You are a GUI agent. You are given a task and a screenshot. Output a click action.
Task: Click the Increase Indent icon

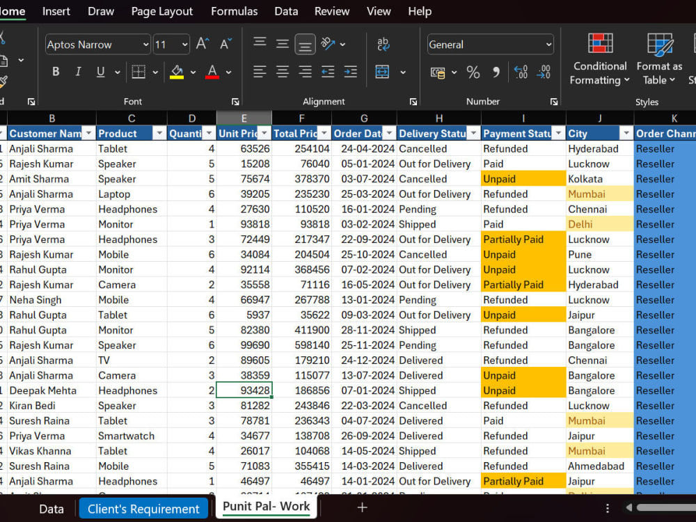[350, 72]
